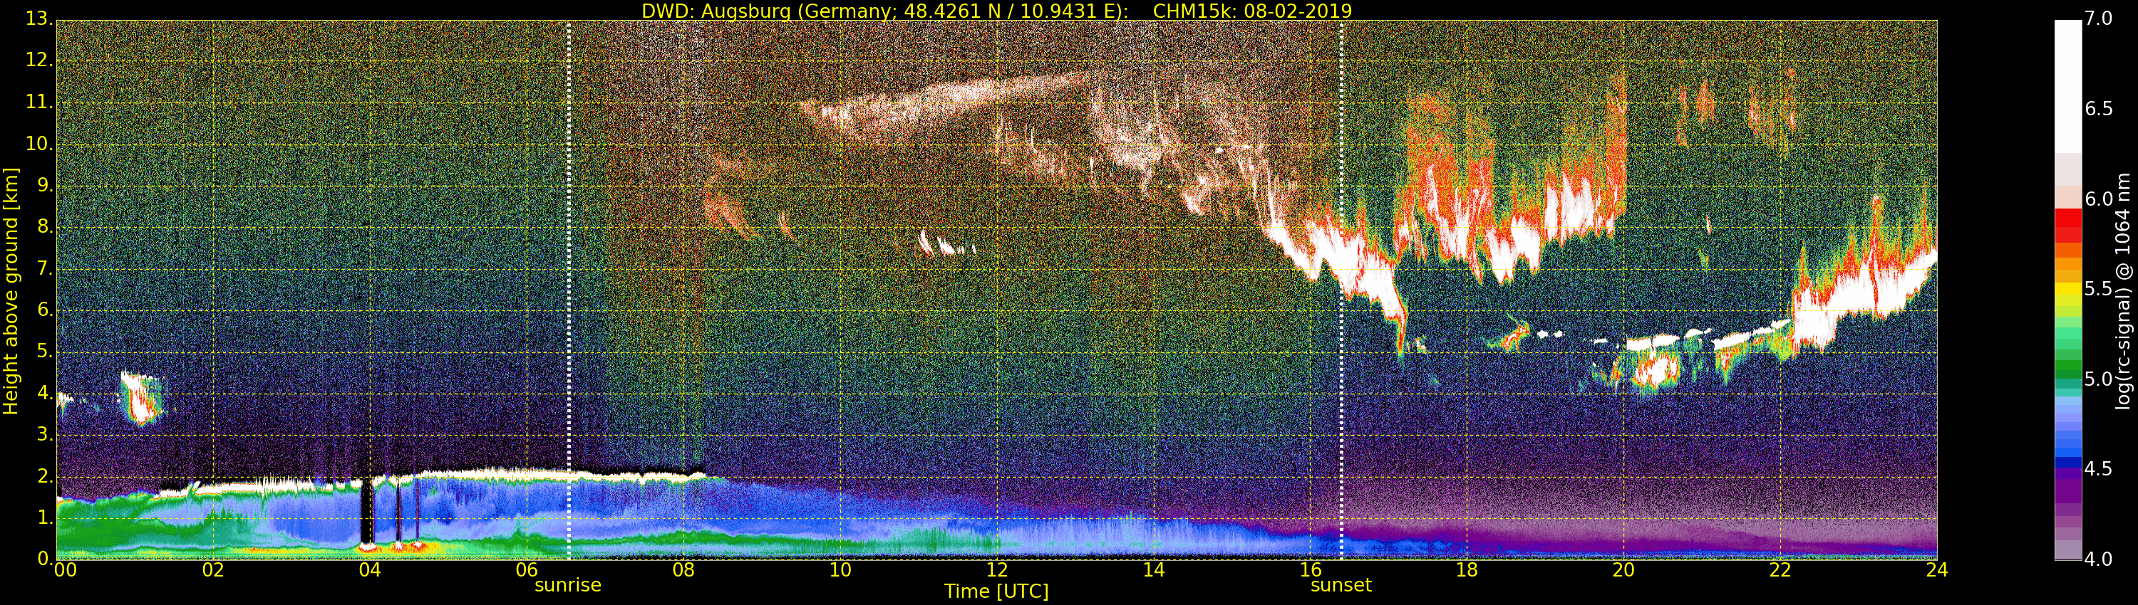Click the y-axis tick label '0.'
The image size is (2138, 605).
pos(45,559)
